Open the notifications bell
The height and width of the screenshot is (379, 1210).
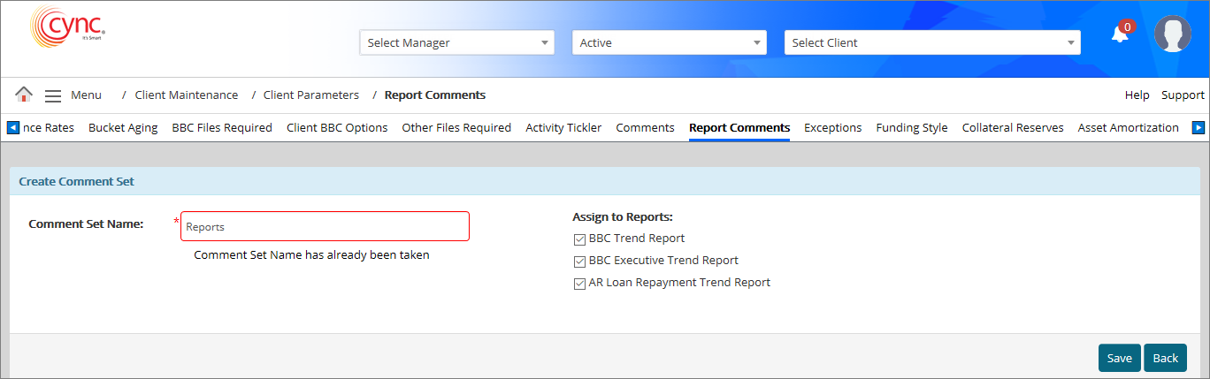(x=1120, y=35)
